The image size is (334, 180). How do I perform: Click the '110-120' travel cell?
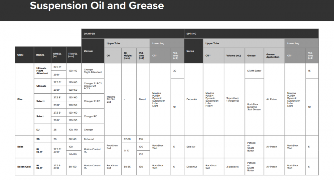(x=74, y=154)
